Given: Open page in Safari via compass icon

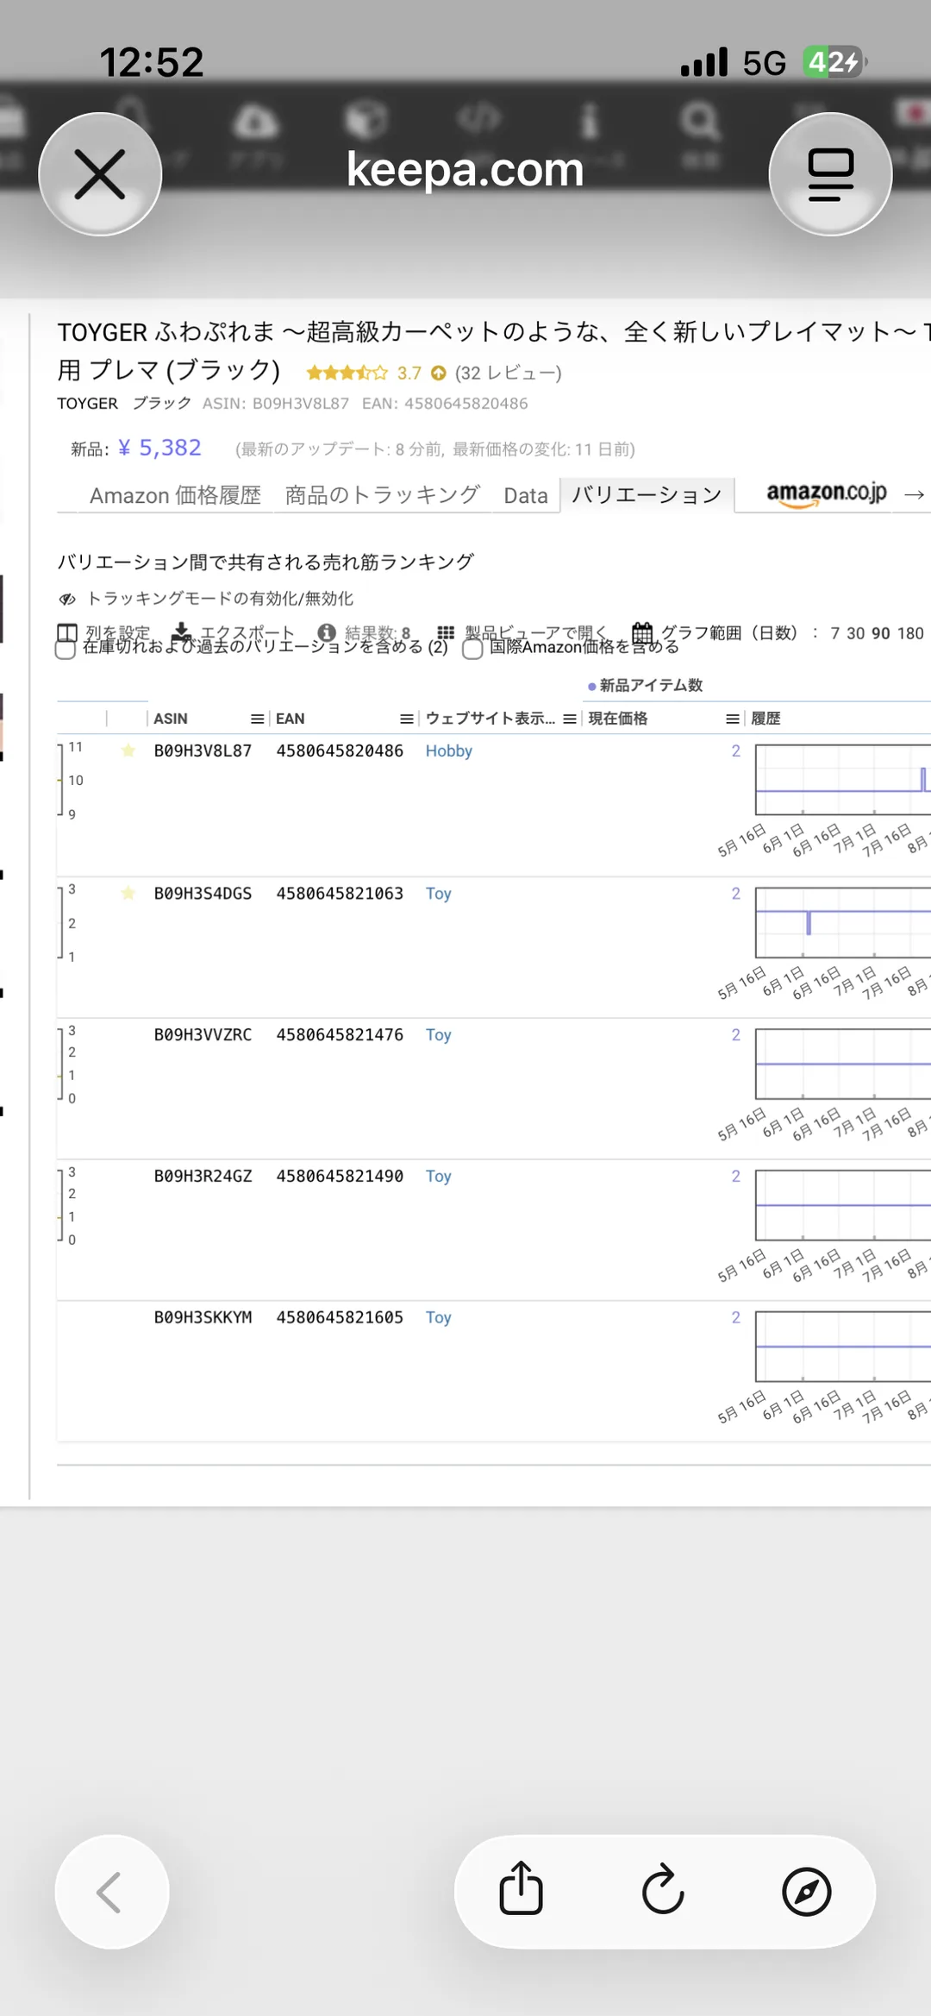Looking at the screenshot, I should pyautogui.click(x=806, y=1892).
